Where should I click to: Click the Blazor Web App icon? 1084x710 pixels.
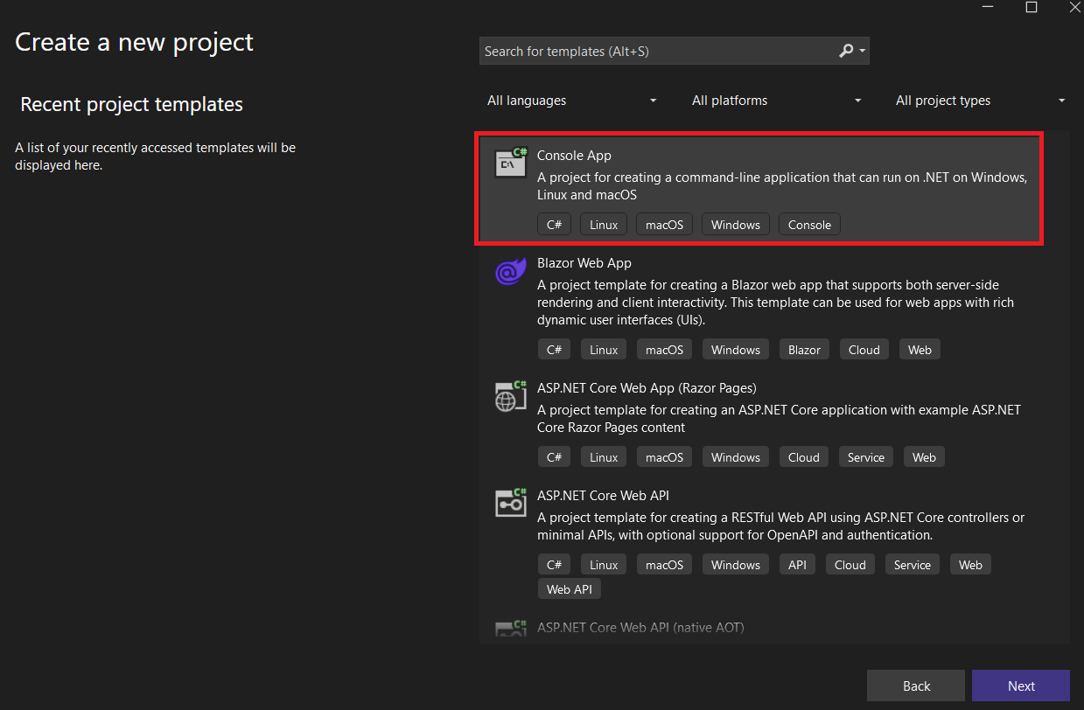coord(511,270)
